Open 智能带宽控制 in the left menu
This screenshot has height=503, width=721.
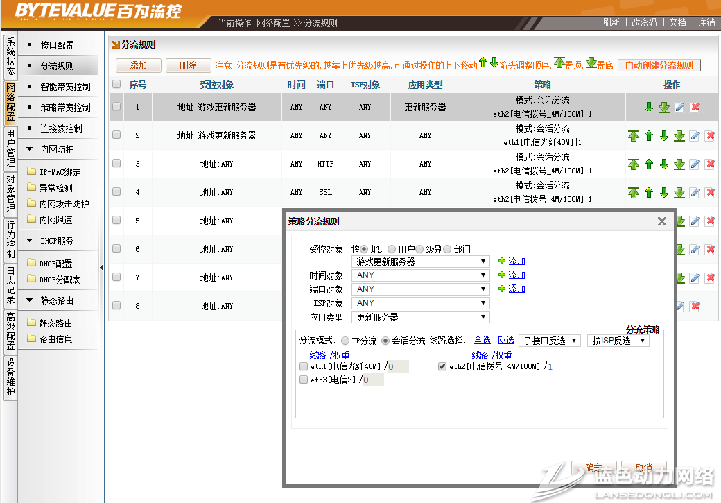(65, 87)
